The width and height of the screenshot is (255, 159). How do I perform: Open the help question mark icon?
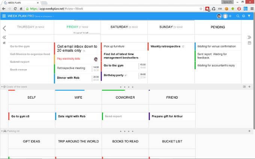243,16
